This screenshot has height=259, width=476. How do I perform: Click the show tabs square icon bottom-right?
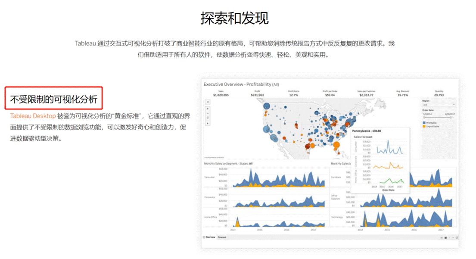pos(446,238)
